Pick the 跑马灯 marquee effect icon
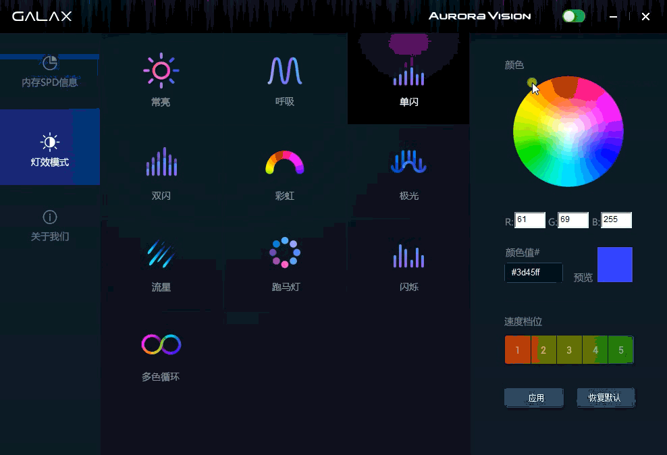Screen dimensions: 667x455 [285, 252]
